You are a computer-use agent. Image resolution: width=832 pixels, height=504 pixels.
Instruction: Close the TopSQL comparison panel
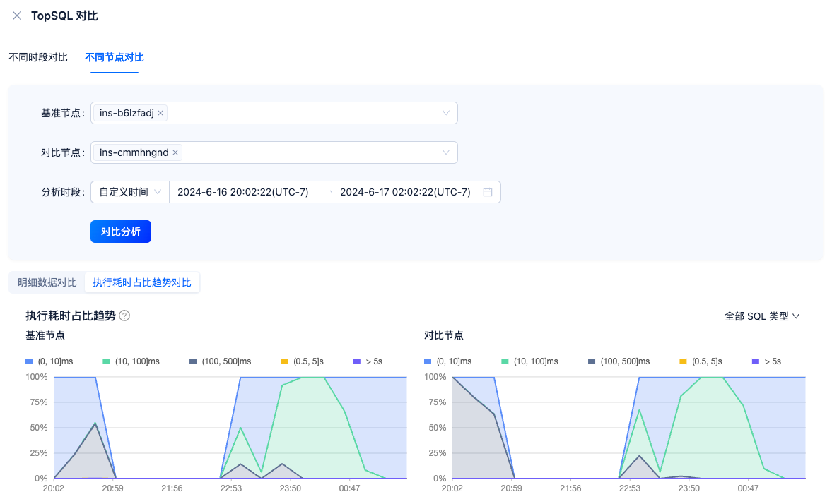pos(17,16)
